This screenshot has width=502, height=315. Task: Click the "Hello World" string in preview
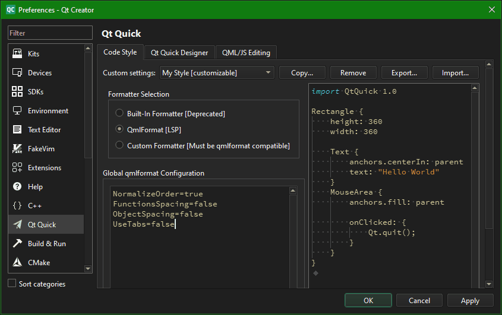409,171
